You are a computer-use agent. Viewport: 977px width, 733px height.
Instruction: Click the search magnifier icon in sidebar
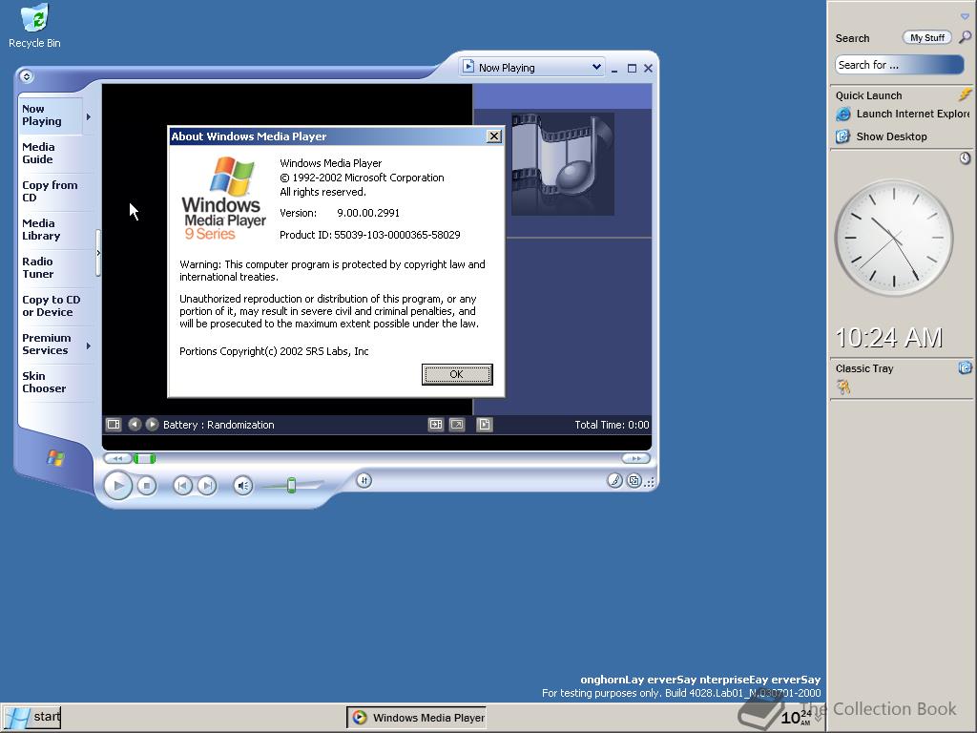point(965,37)
